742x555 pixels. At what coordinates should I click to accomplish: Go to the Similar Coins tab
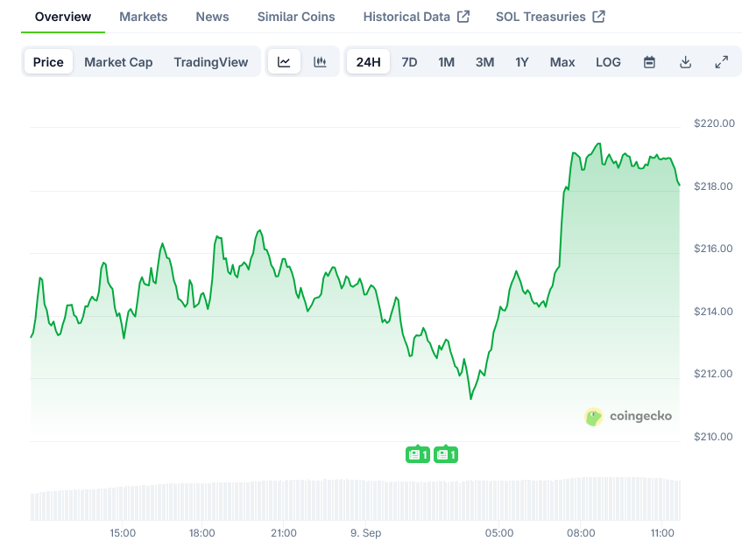[x=296, y=17]
